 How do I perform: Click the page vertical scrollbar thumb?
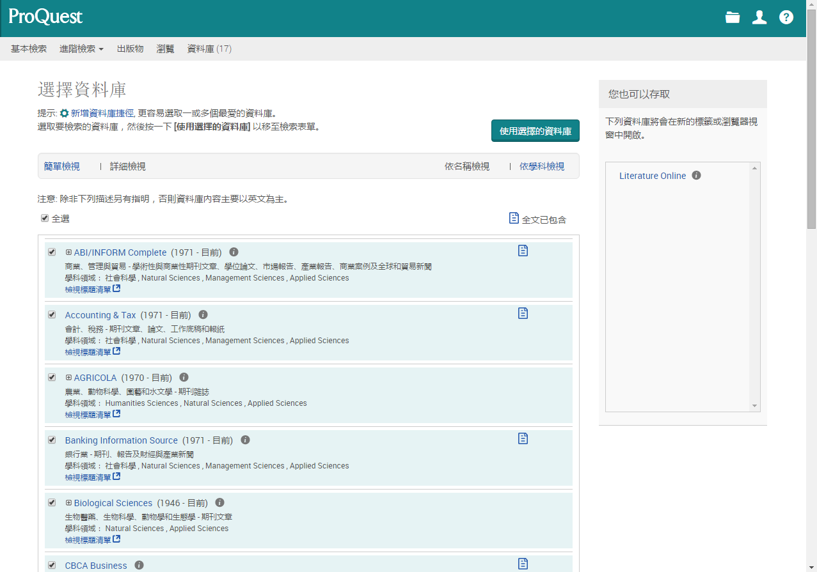pyautogui.click(x=811, y=120)
